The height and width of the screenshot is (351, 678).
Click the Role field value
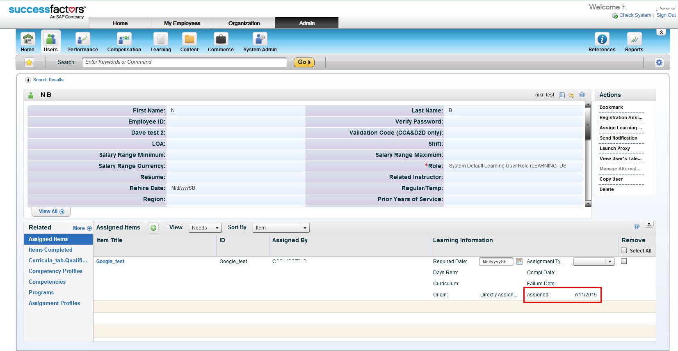coord(507,166)
